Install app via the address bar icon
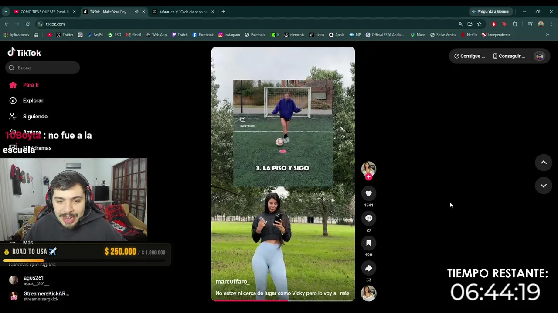The image size is (558, 313). [470, 24]
